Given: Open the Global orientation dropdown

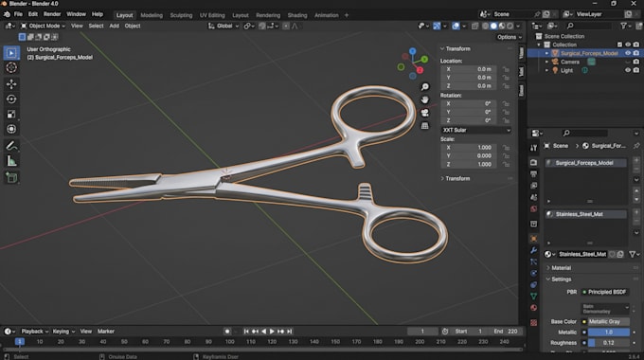Looking at the screenshot, I should pyautogui.click(x=224, y=26).
